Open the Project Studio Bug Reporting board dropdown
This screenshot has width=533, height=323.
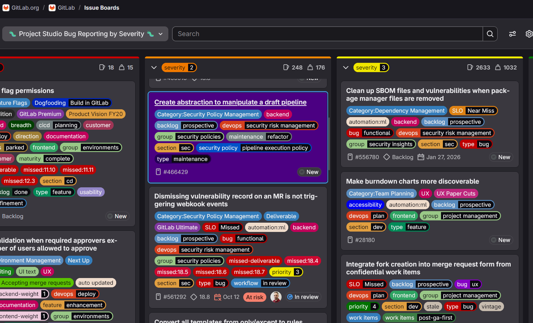coord(85,34)
